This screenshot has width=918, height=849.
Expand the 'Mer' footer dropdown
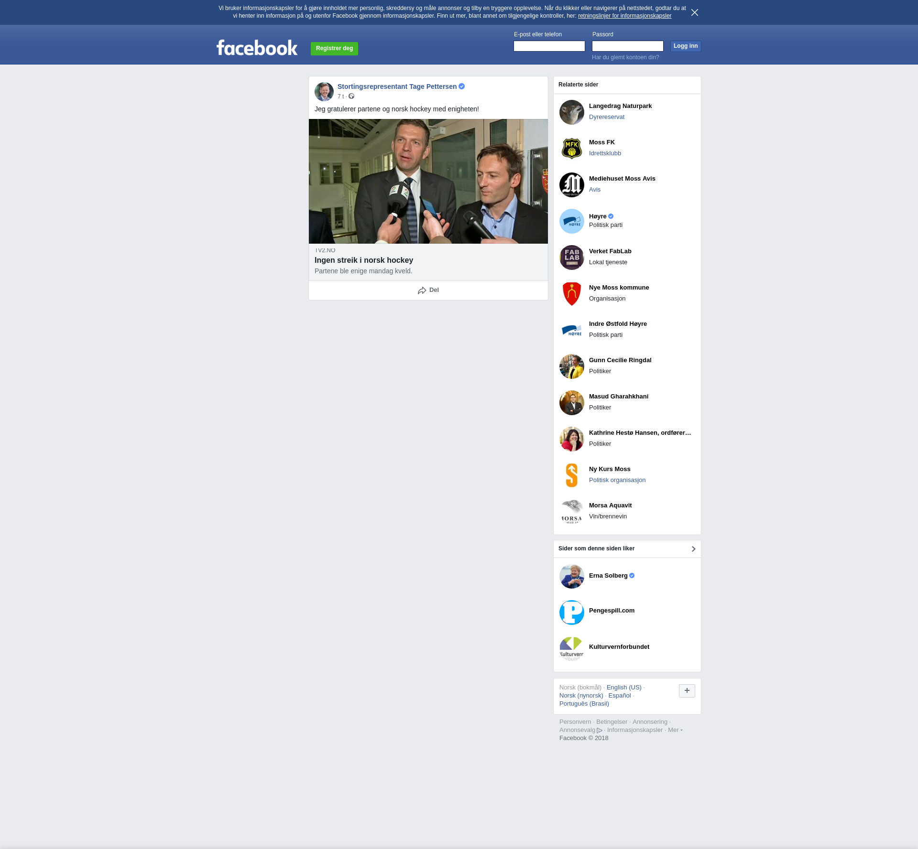pyautogui.click(x=675, y=730)
